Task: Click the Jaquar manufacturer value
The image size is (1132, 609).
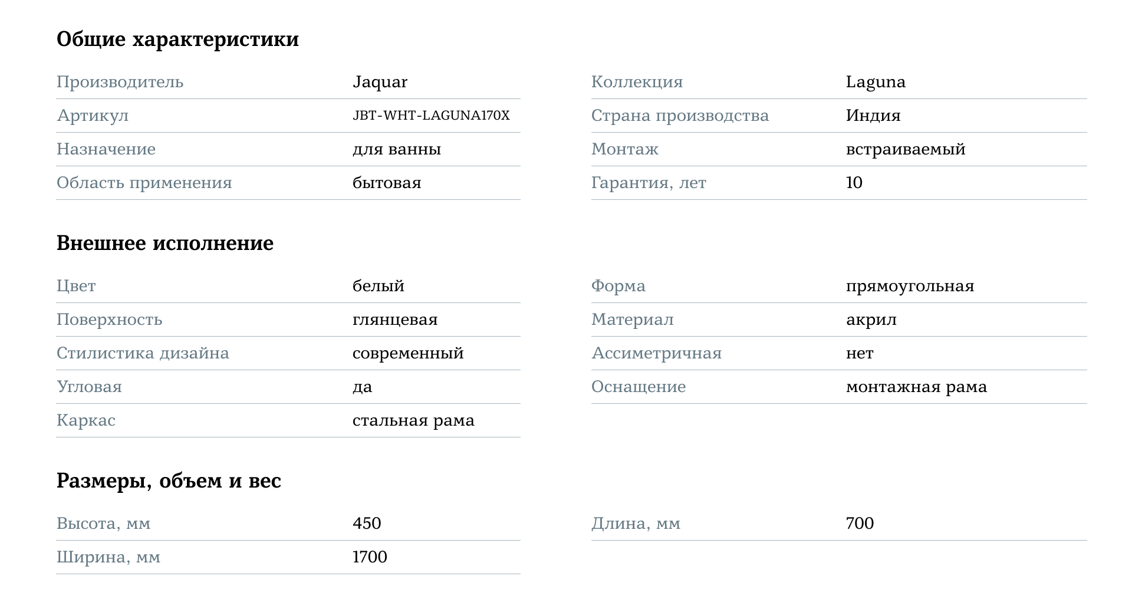Action: pos(380,82)
